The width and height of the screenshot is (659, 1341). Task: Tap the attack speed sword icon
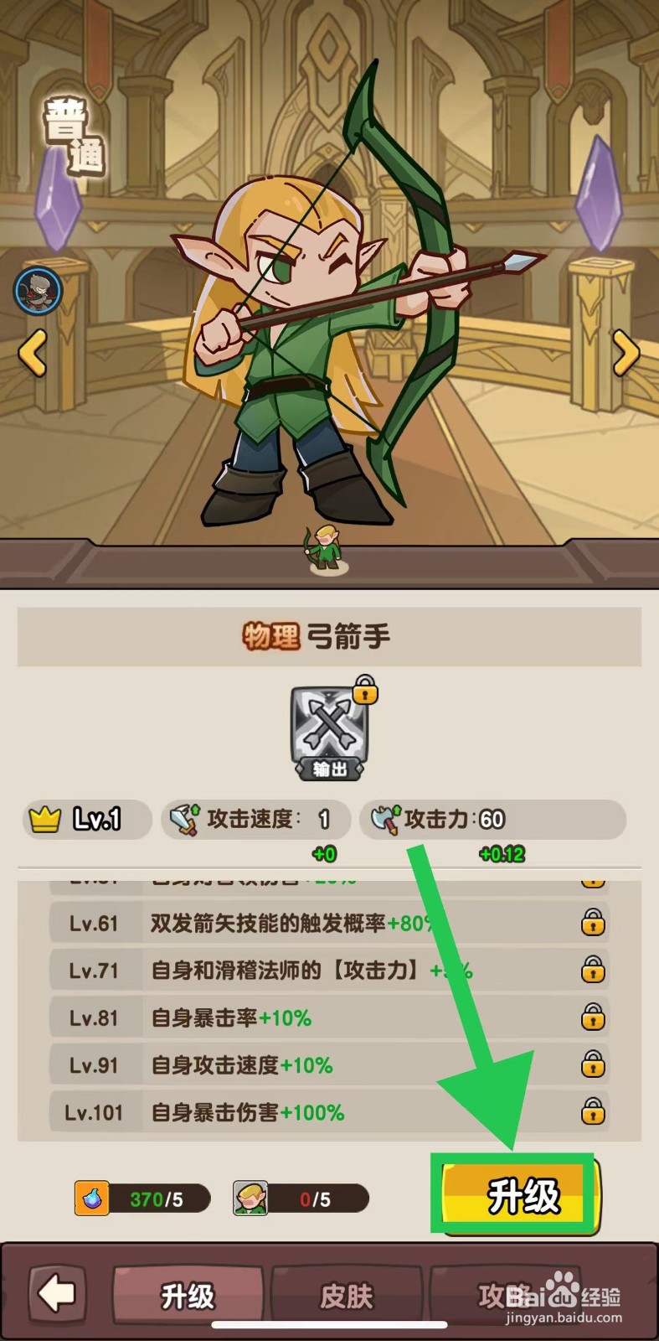point(183,819)
